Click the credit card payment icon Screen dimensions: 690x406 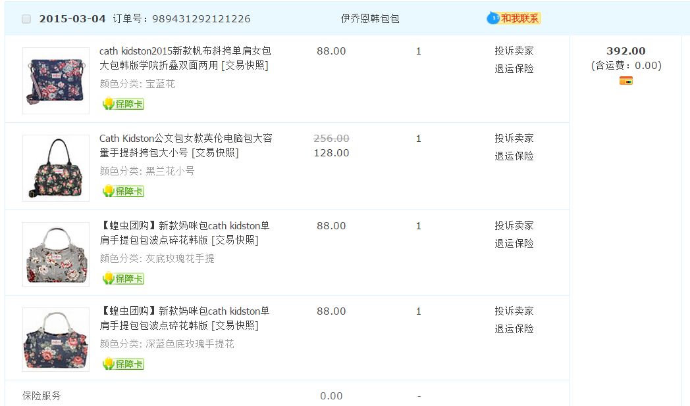coord(625,81)
